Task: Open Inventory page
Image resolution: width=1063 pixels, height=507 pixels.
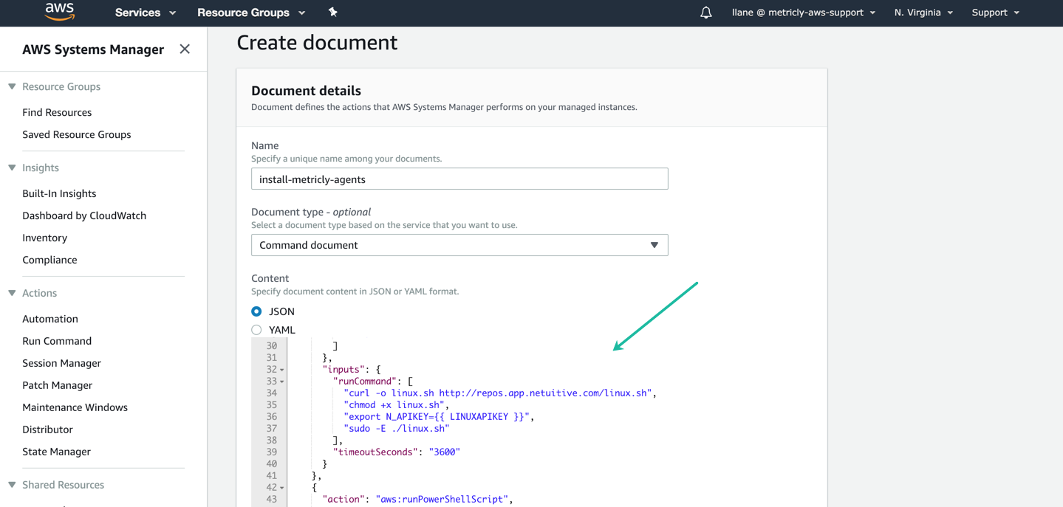Action: [x=44, y=238]
